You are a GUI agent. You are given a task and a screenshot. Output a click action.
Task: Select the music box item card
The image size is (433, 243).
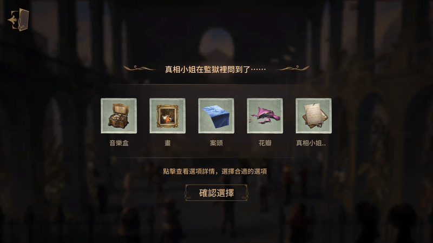coord(119,116)
